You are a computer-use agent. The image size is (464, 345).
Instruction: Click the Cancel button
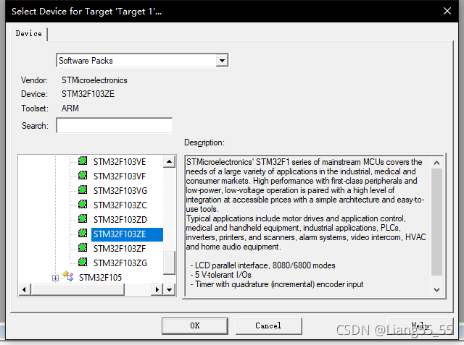coord(268,325)
